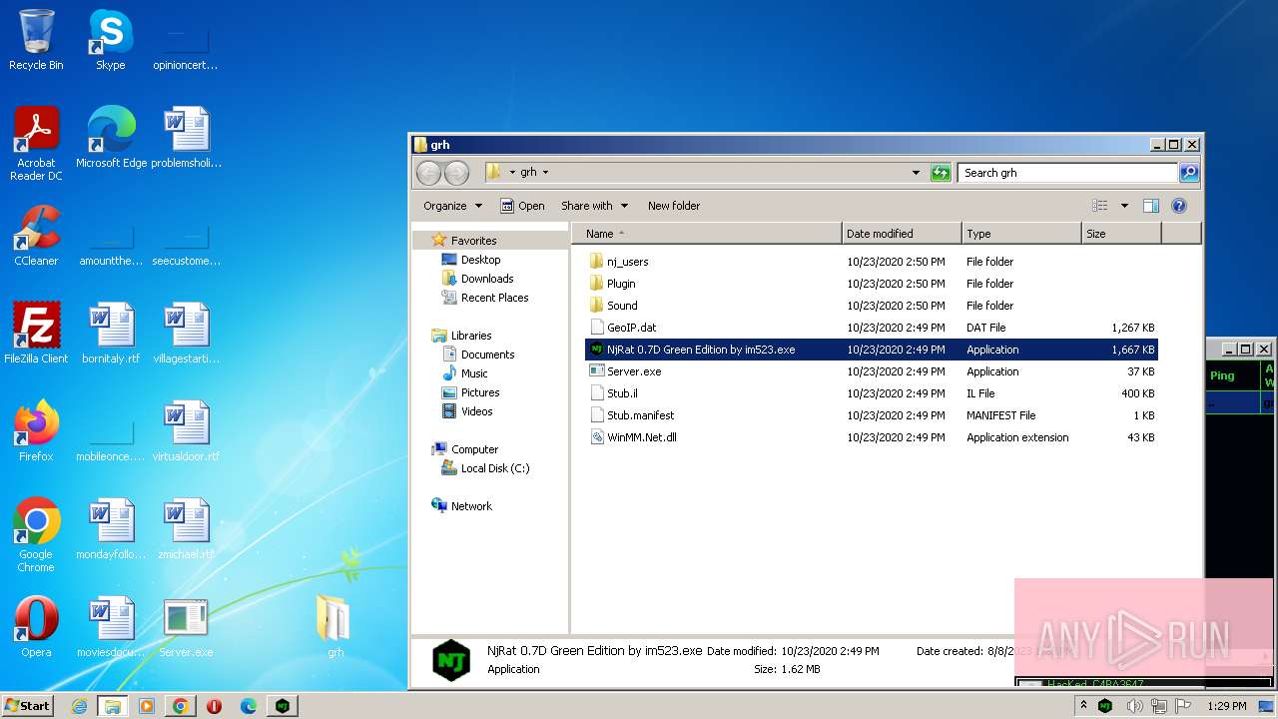The height and width of the screenshot is (719, 1278).
Task: Launch the Microsoft Edge desktop shortcut
Action: pos(111,138)
